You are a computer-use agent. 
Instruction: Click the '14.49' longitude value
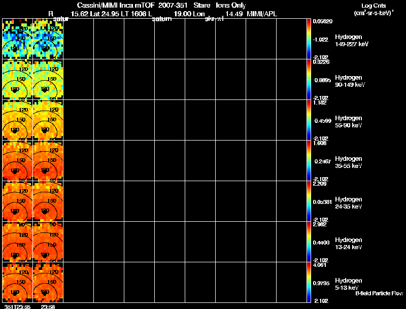click(234, 14)
